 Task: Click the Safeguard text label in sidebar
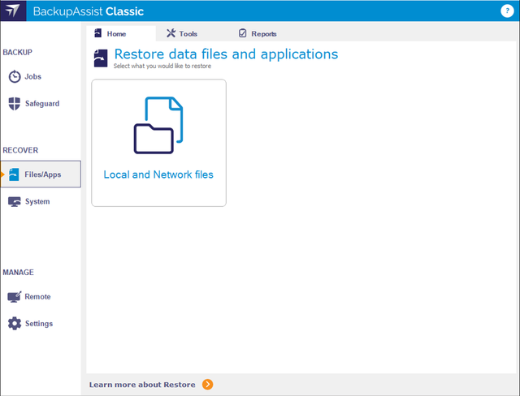tap(42, 104)
